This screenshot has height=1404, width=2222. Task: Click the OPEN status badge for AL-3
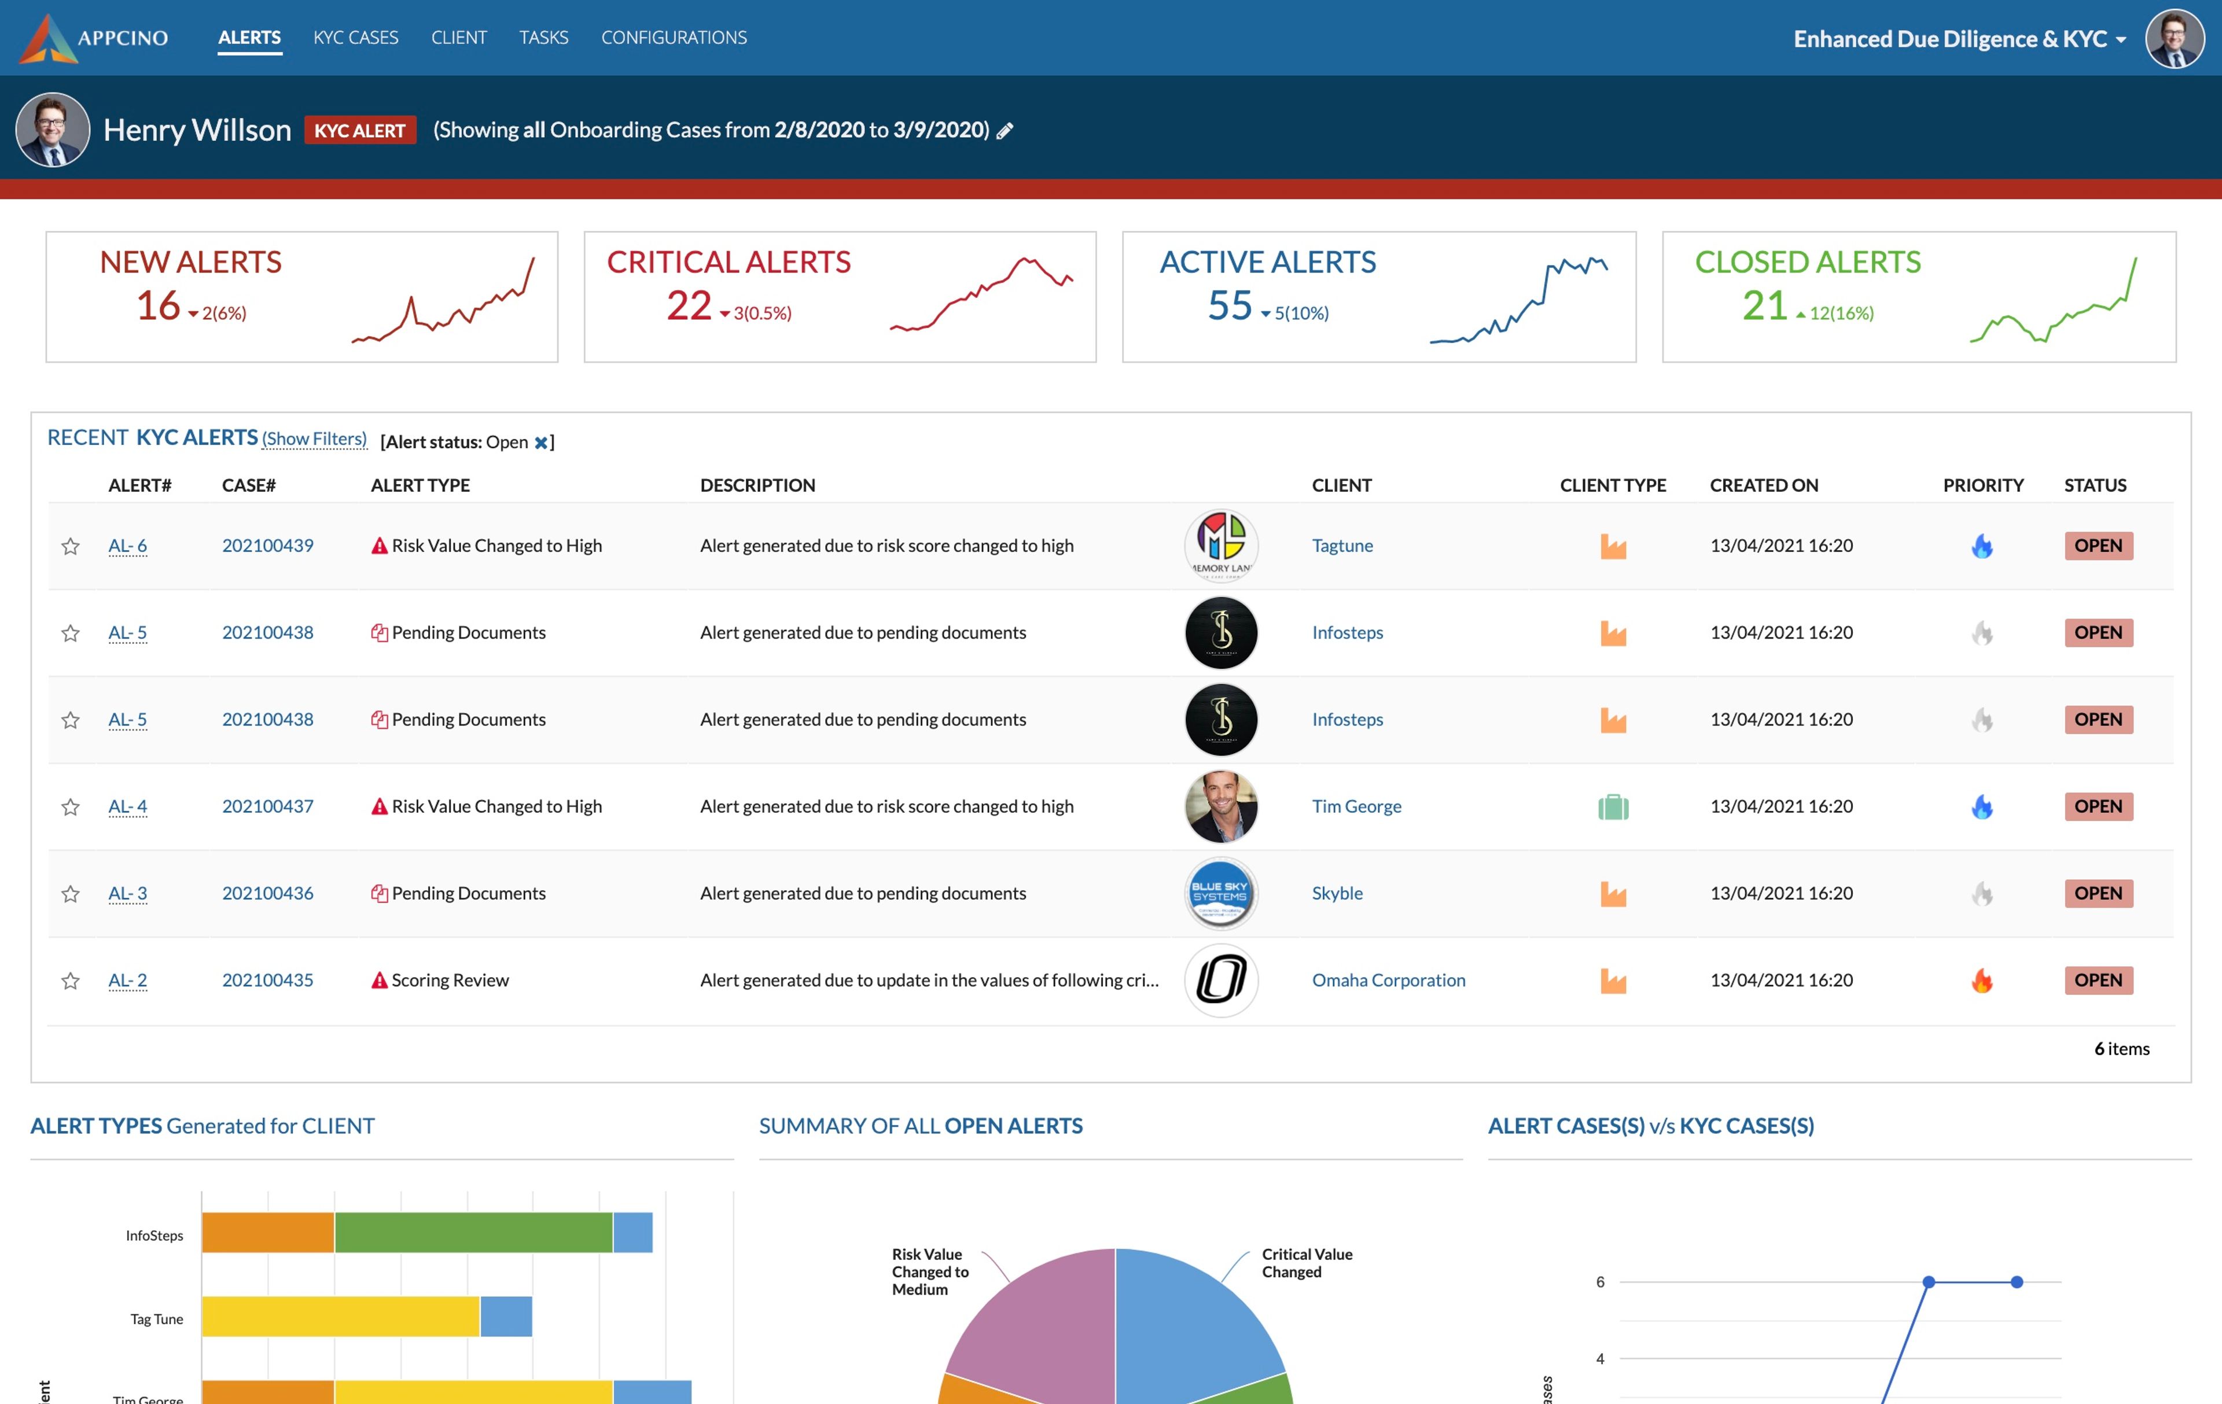coord(2098,893)
